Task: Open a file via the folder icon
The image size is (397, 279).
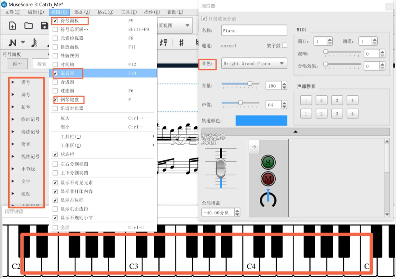Action: coord(29,26)
